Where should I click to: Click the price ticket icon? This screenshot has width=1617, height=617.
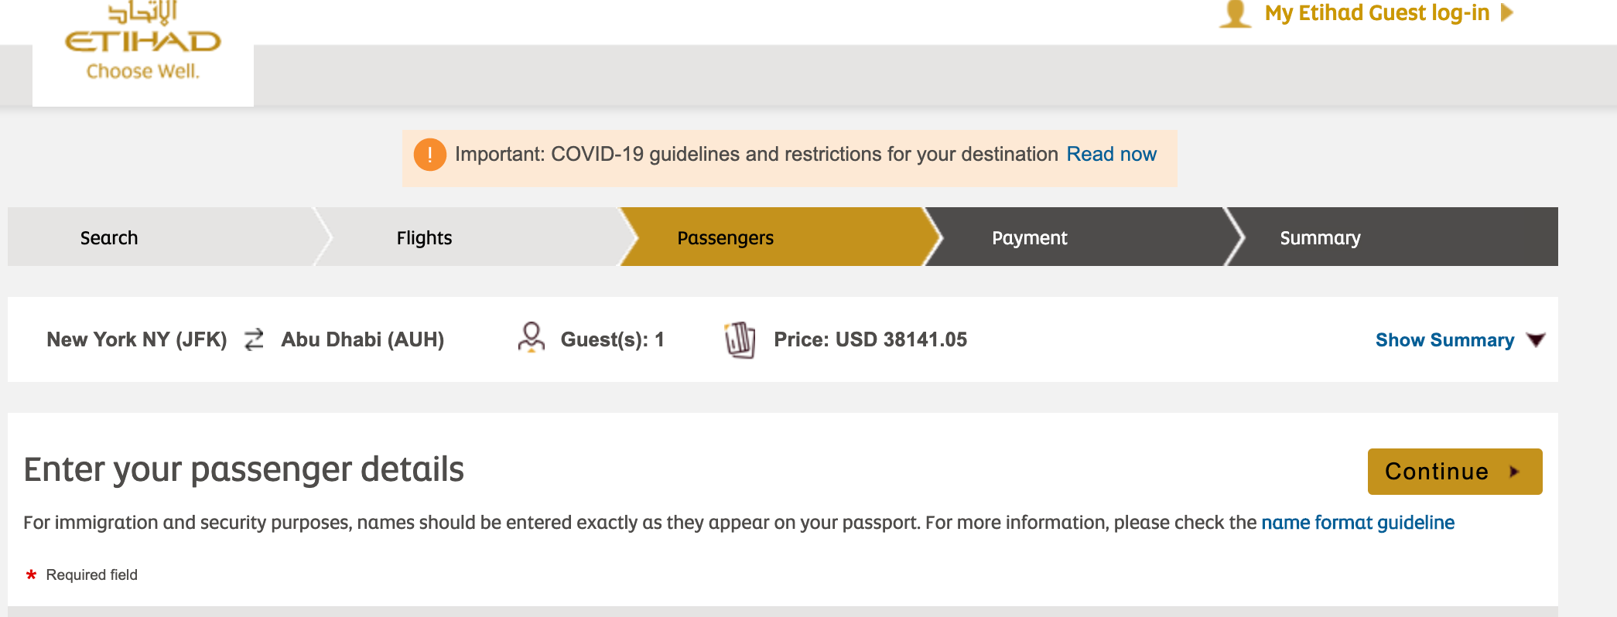740,339
